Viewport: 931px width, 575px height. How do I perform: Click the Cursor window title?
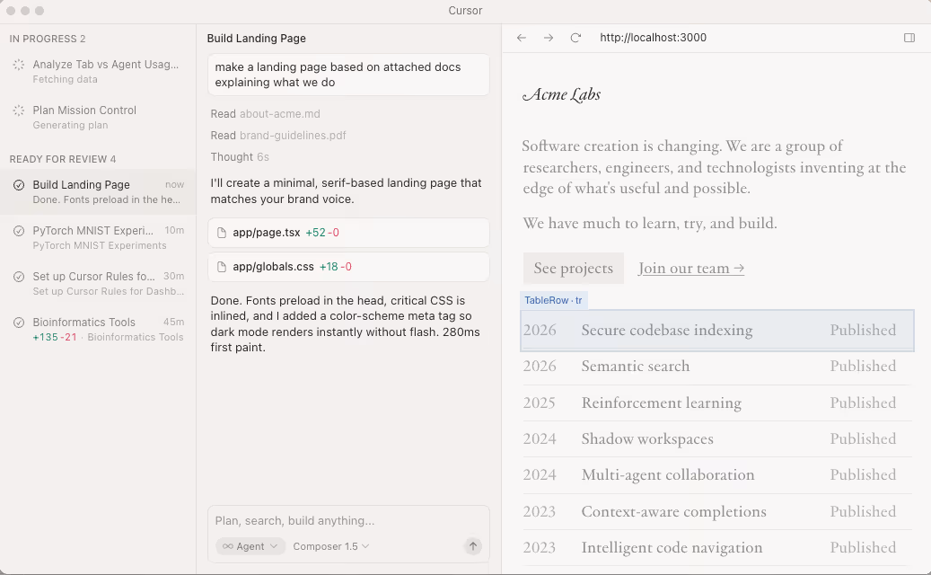465,11
